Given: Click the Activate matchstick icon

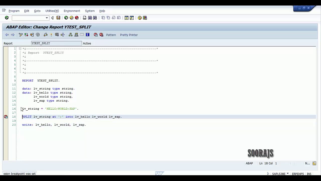Looking at the screenshot, I should [51, 35].
